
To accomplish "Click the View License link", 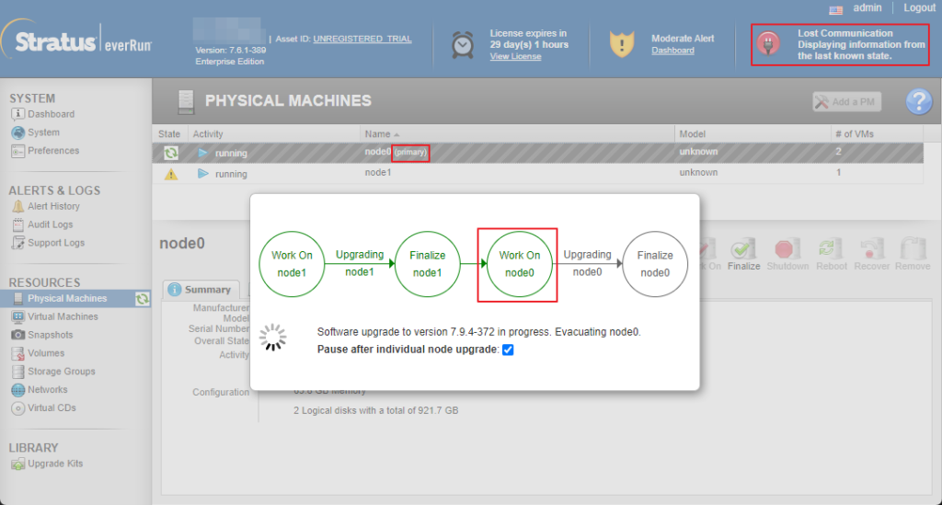I will click(x=515, y=56).
